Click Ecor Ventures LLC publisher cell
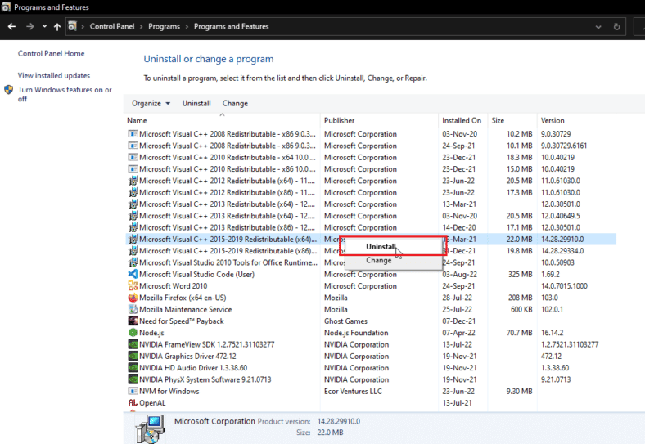 click(x=353, y=391)
